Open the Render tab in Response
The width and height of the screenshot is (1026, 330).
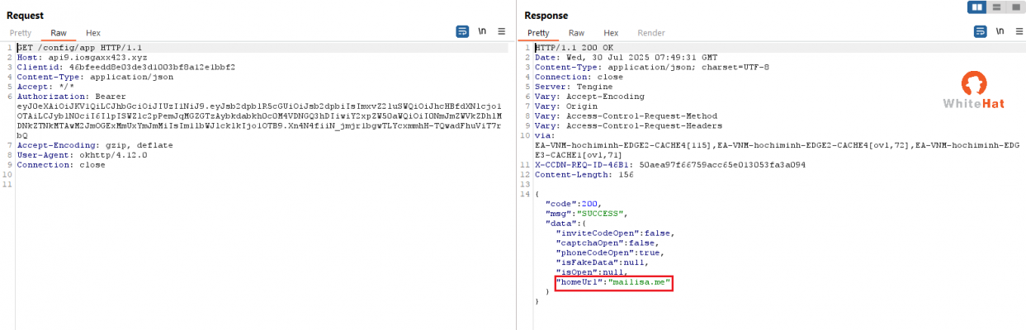pyautogui.click(x=651, y=33)
